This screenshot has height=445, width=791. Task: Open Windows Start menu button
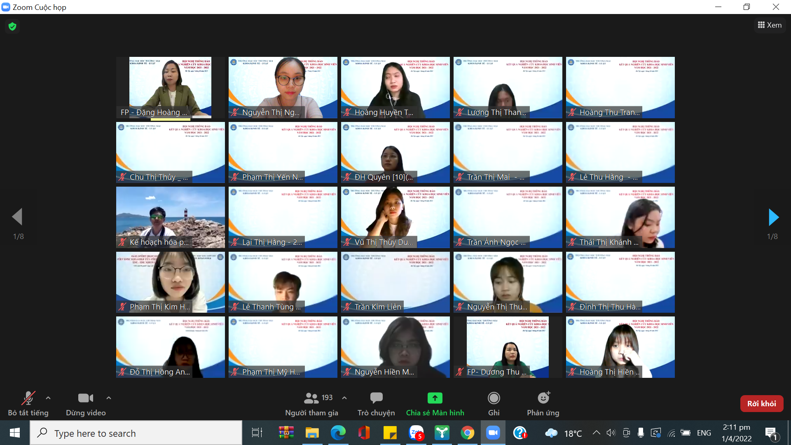click(x=15, y=433)
